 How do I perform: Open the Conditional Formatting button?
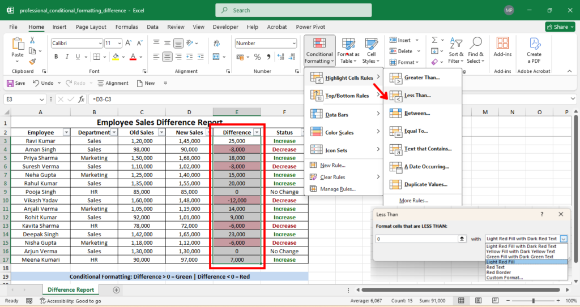pyautogui.click(x=319, y=51)
